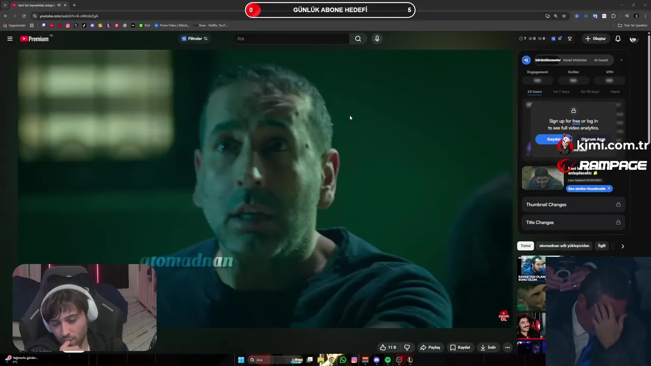
Task: Click the clock stat counter showing 7
Action: (522, 39)
